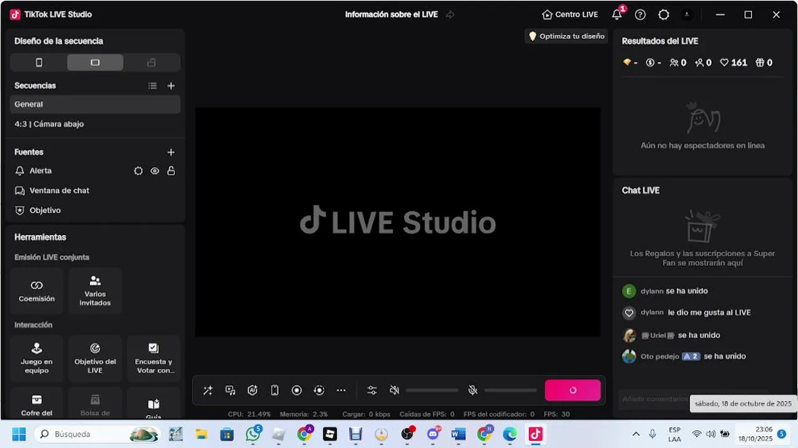Screen dimensions: 798x448
Task: Open the Guía tool
Action: (x=154, y=403)
